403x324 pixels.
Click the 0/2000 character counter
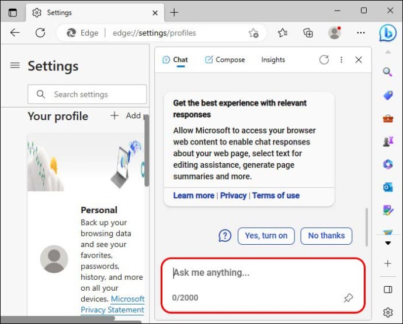coord(185,298)
